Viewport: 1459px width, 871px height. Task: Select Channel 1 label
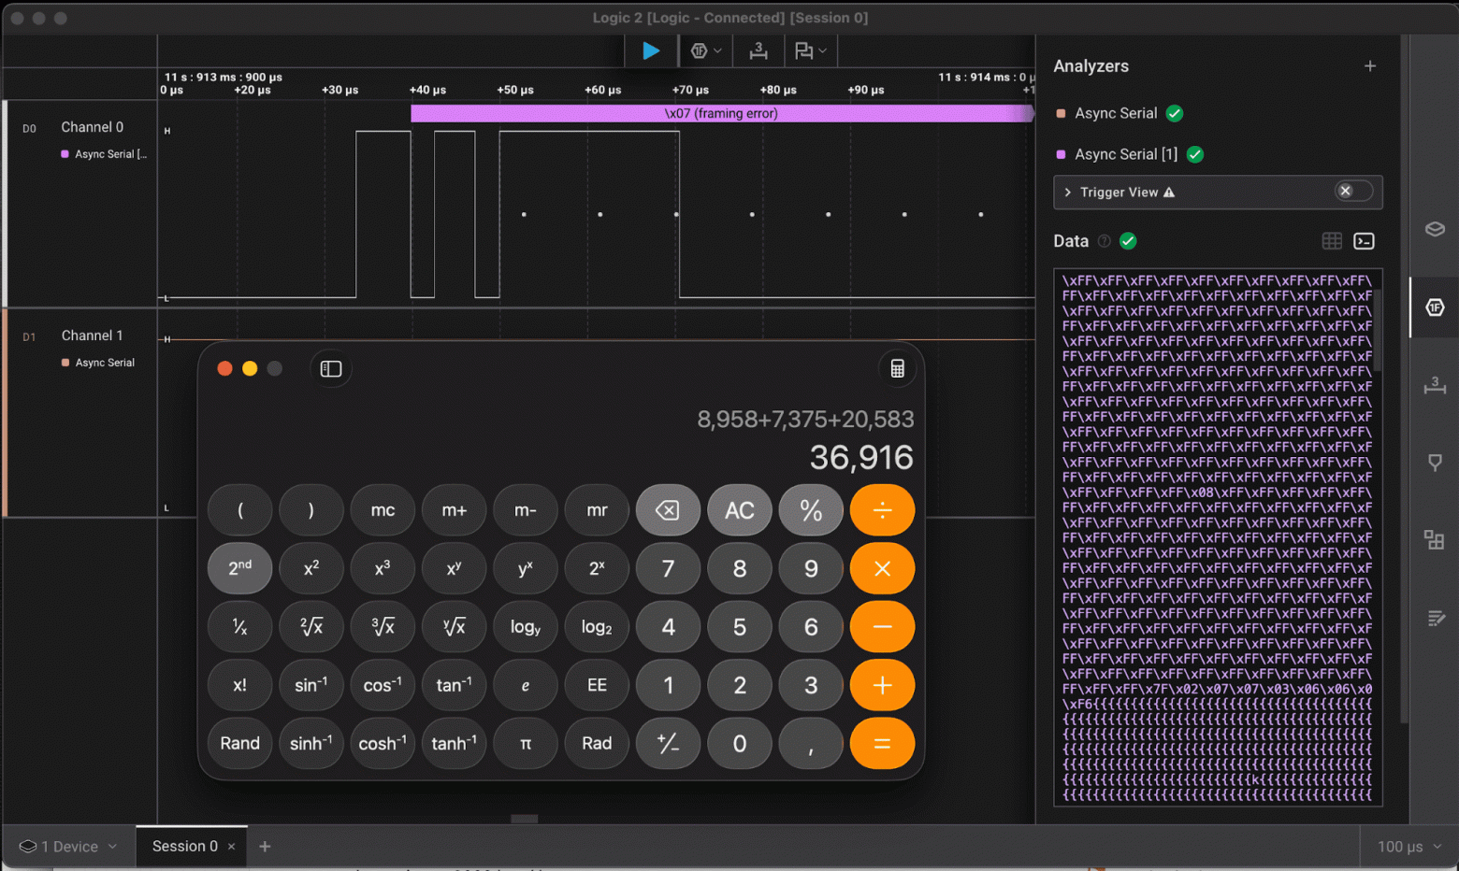[92, 336]
